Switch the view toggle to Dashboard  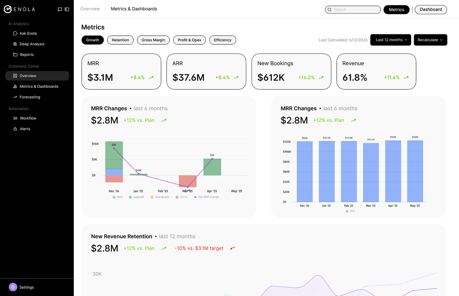click(x=431, y=9)
